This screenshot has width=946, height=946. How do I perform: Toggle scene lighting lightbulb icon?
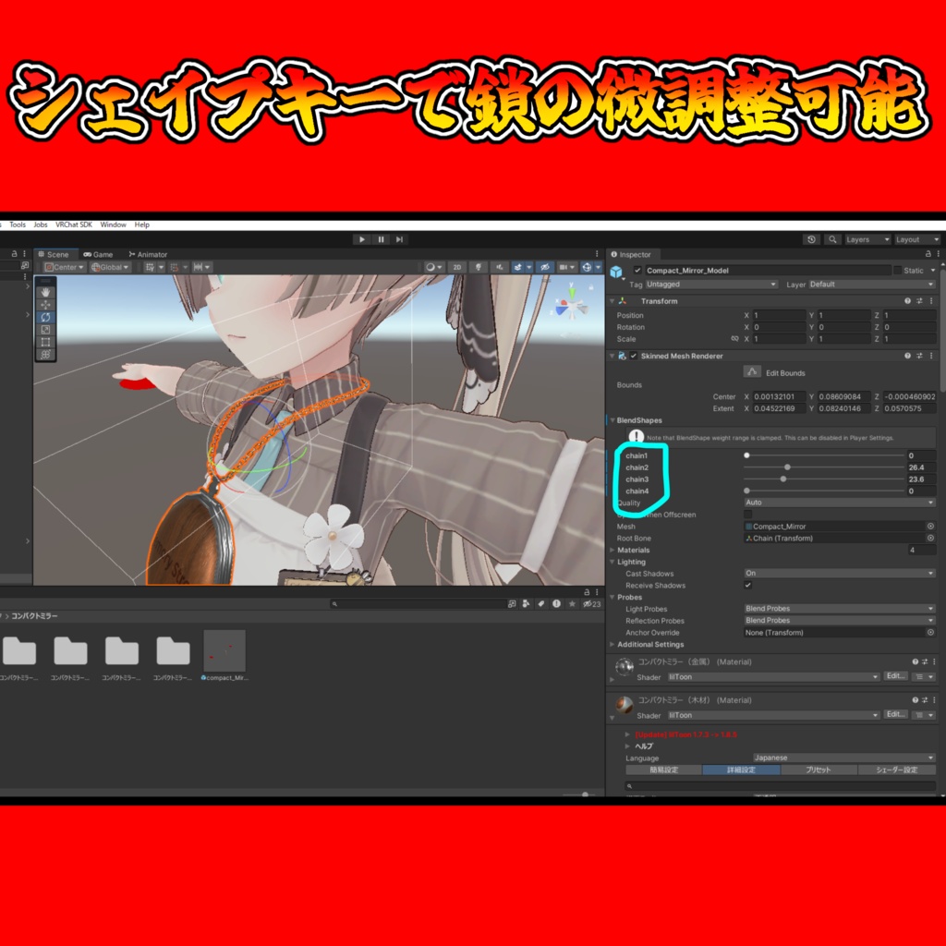(478, 267)
